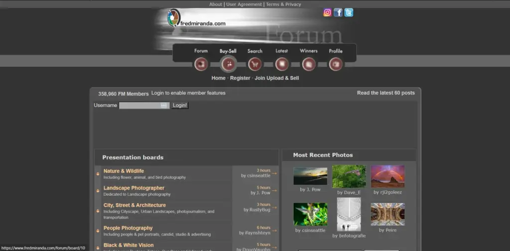Screen dimensions: 510x251
Task: Click the Search cart nav icon
Action: [255, 64]
